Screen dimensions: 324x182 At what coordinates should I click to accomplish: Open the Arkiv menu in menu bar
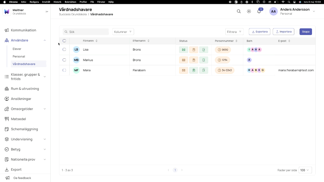24,2
